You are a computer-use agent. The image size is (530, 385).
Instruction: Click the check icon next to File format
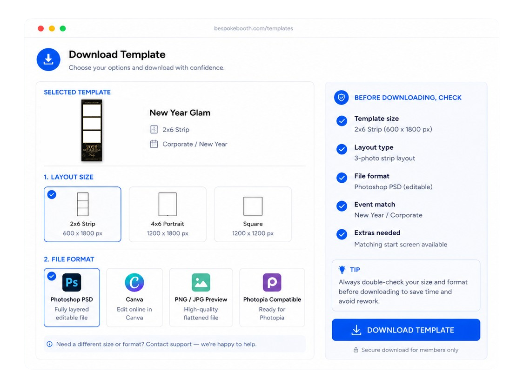pyautogui.click(x=342, y=178)
